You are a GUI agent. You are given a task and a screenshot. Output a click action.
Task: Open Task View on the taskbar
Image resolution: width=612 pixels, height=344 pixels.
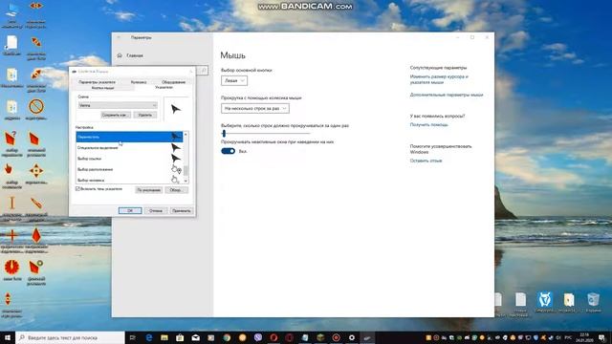pyautogui.click(x=132, y=337)
